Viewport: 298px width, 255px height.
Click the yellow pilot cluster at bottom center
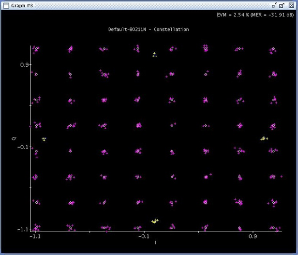pyautogui.click(x=155, y=221)
